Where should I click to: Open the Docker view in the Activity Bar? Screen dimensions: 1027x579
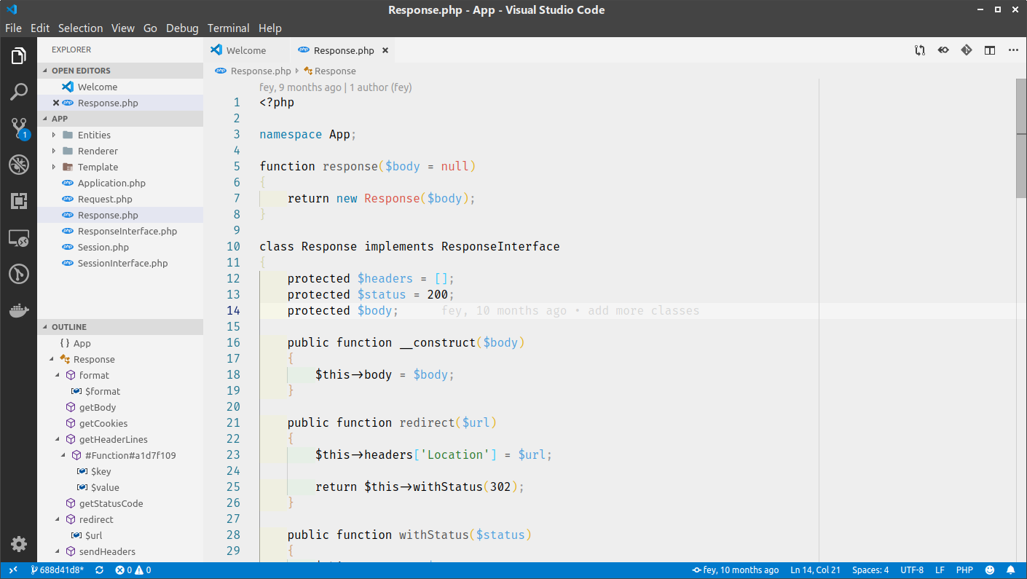pyautogui.click(x=18, y=310)
